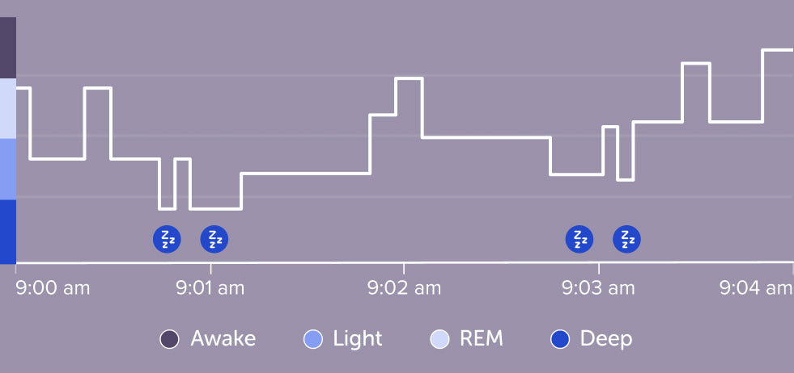Click the dark Awake segment of stage bar

point(8,48)
